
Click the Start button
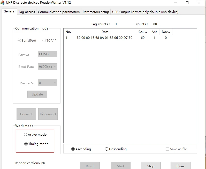tap(120, 166)
